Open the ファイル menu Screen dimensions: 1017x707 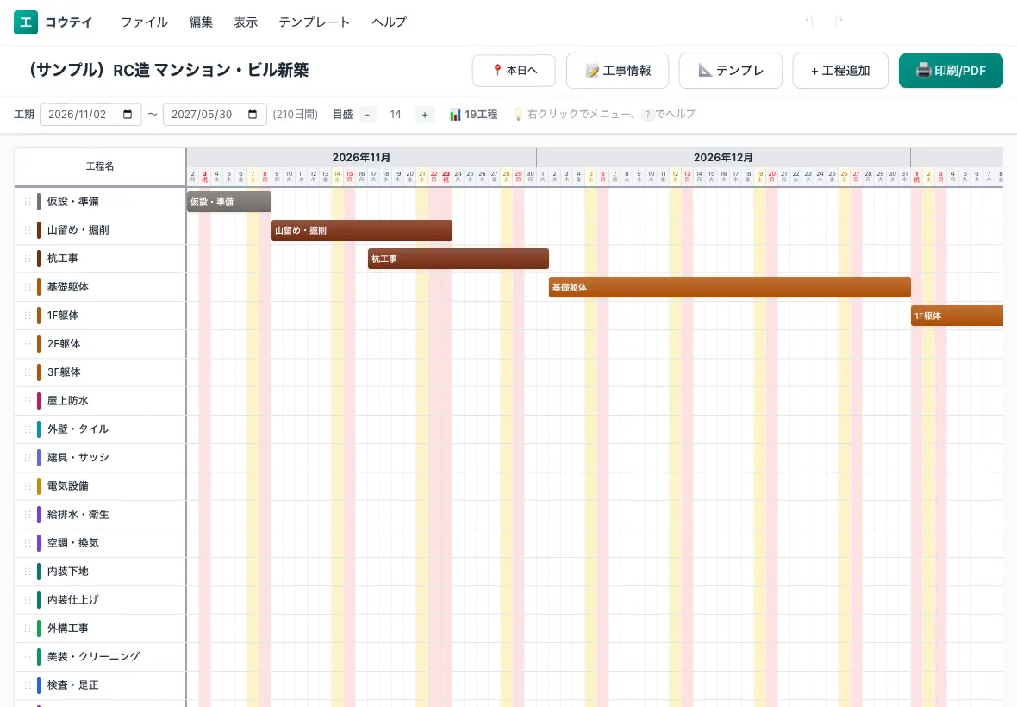[x=144, y=22]
